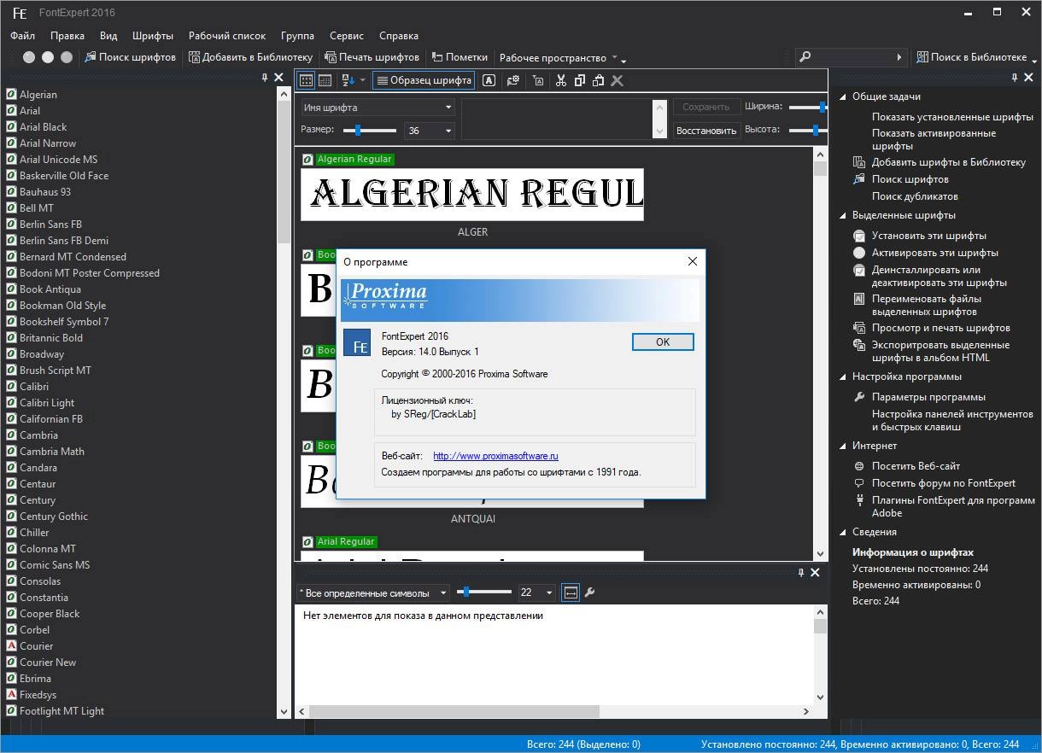Open the Вид menu
The height and width of the screenshot is (753, 1042).
[108, 36]
